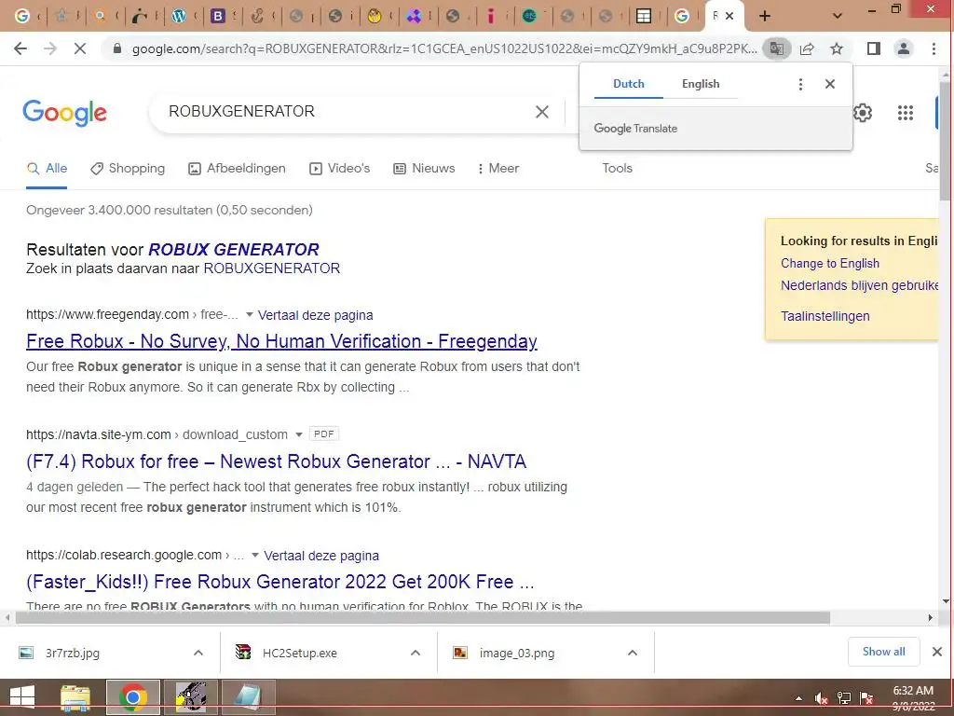954x716 pixels.
Task: Expand options for image_03.png download
Action: click(x=633, y=653)
